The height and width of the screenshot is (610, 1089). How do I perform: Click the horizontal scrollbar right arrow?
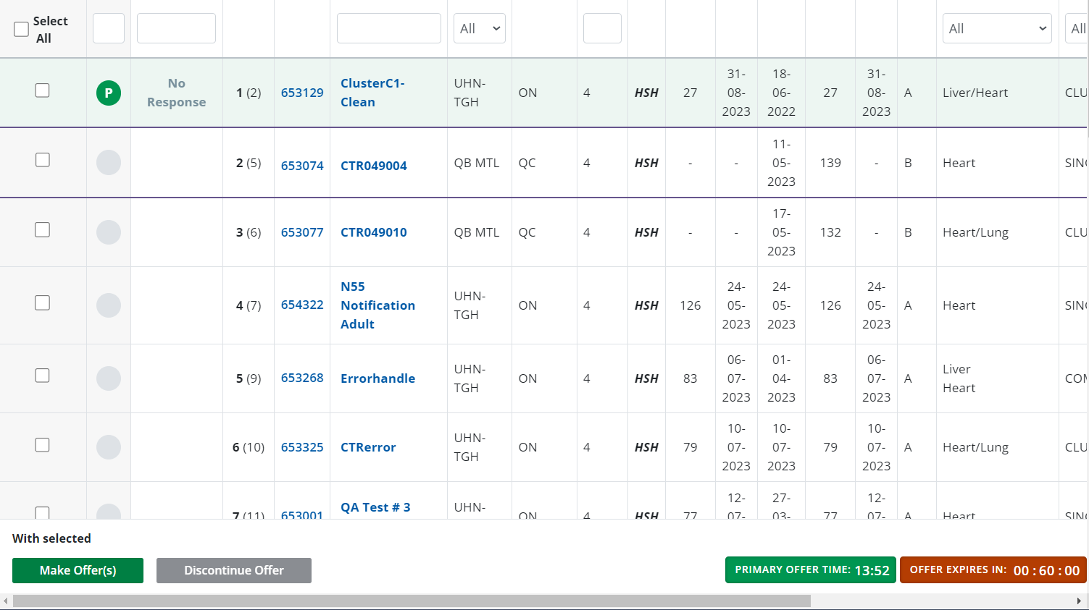coord(1079,601)
